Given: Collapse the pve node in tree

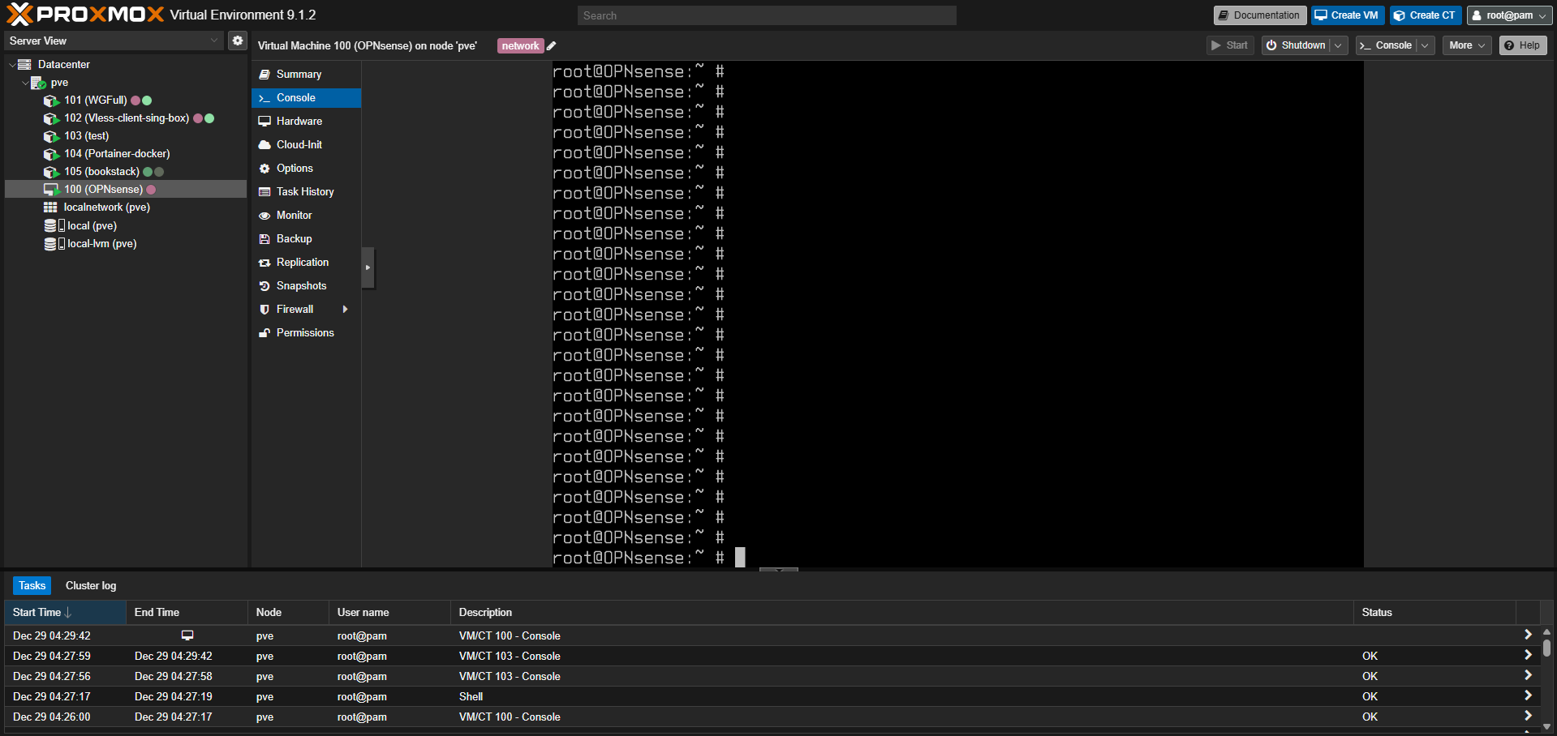Looking at the screenshot, I should point(25,83).
